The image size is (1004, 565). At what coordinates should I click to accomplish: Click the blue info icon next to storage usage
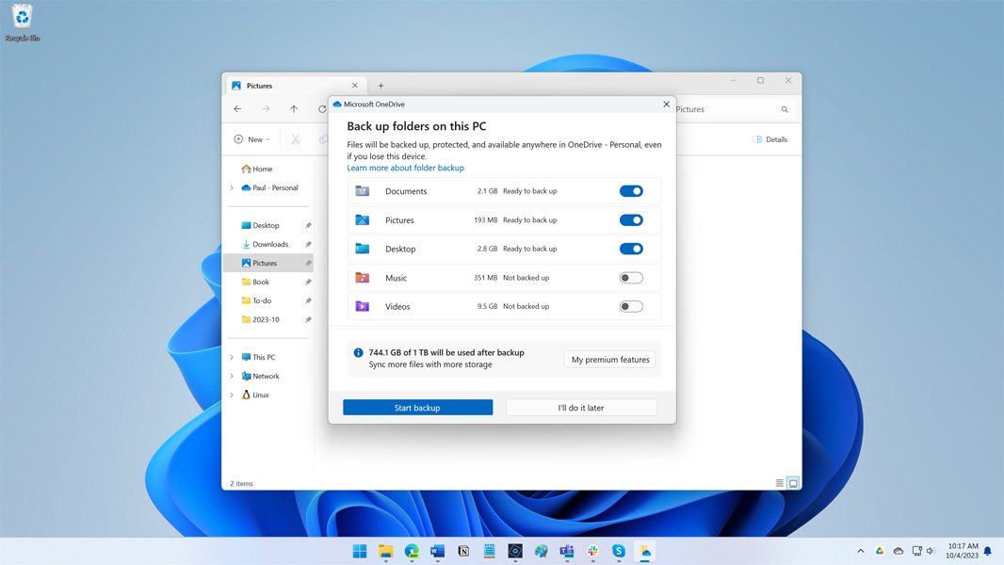point(358,352)
